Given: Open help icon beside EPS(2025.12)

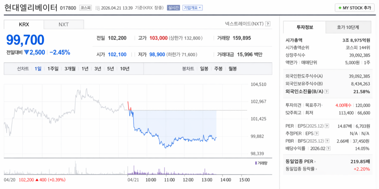Looking at the screenshot, I should coord(327,126).
